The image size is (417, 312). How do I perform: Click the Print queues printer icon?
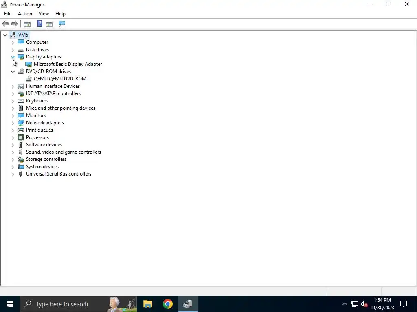21,130
